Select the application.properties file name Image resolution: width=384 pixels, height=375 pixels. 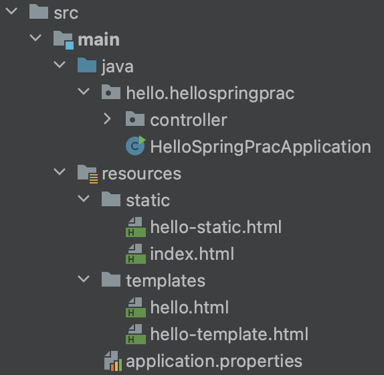tap(214, 362)
